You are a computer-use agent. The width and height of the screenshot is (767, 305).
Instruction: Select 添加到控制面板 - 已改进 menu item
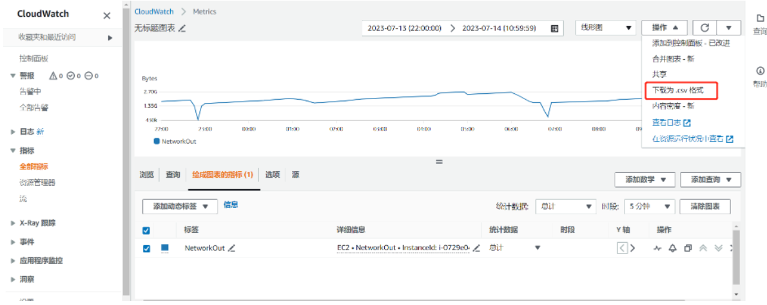(691, 43)
